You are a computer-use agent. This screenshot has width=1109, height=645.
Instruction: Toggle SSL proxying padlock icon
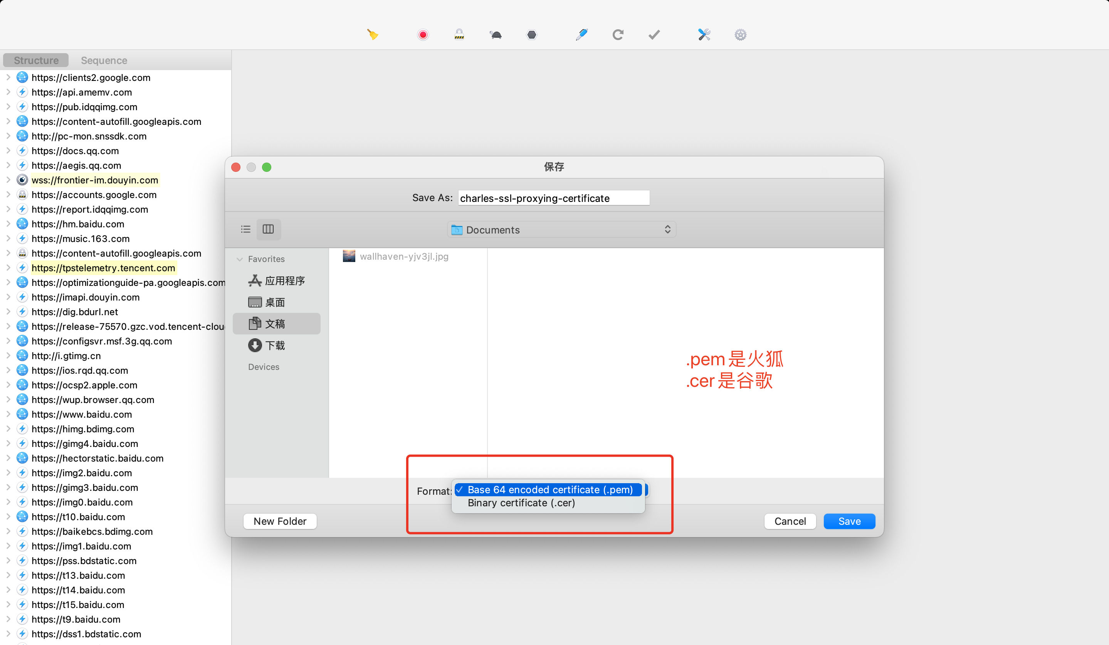tap(459, 34)
